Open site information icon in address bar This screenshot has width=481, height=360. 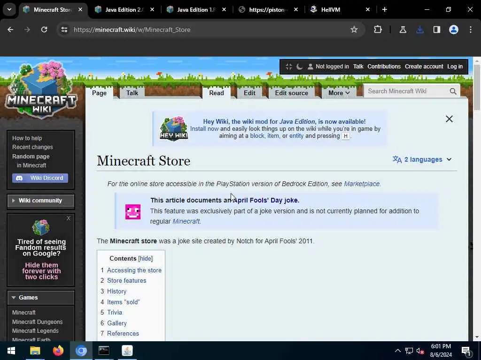click(x=64, y=30)
